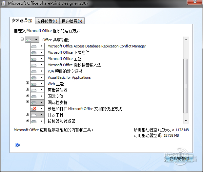Viewport: 203px width, 172px height.
Task: Click the SharePoint Designer installer title bar icon
Action: [3, 3]
